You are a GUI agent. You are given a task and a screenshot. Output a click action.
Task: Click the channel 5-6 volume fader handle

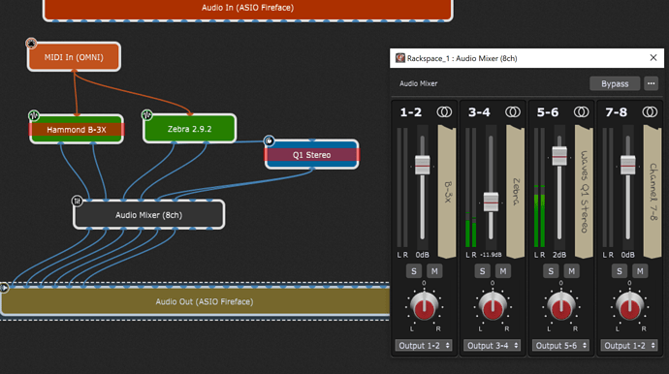[559, 156]
